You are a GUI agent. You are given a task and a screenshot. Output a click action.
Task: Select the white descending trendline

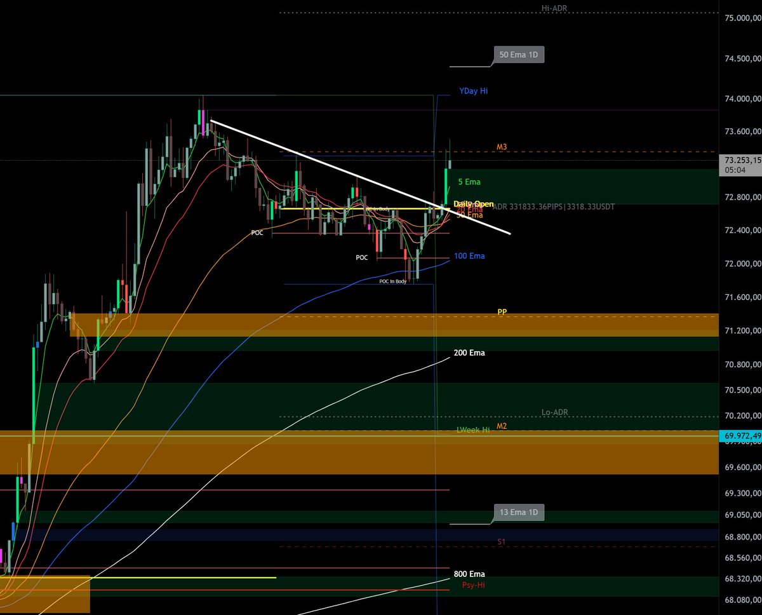pyautogui.click(x=361, y=177)
